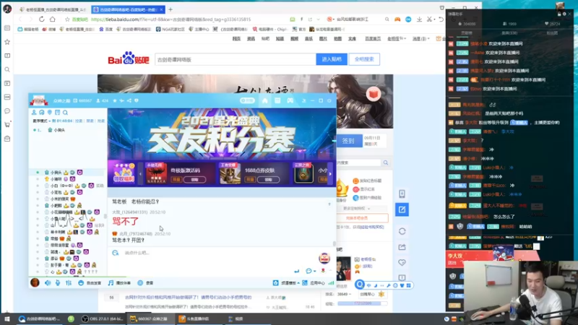Open the 地图 link in Baidu top nav
Viewport: 578px width, 325px height.
pyautogui.click(x=337, y=39)
